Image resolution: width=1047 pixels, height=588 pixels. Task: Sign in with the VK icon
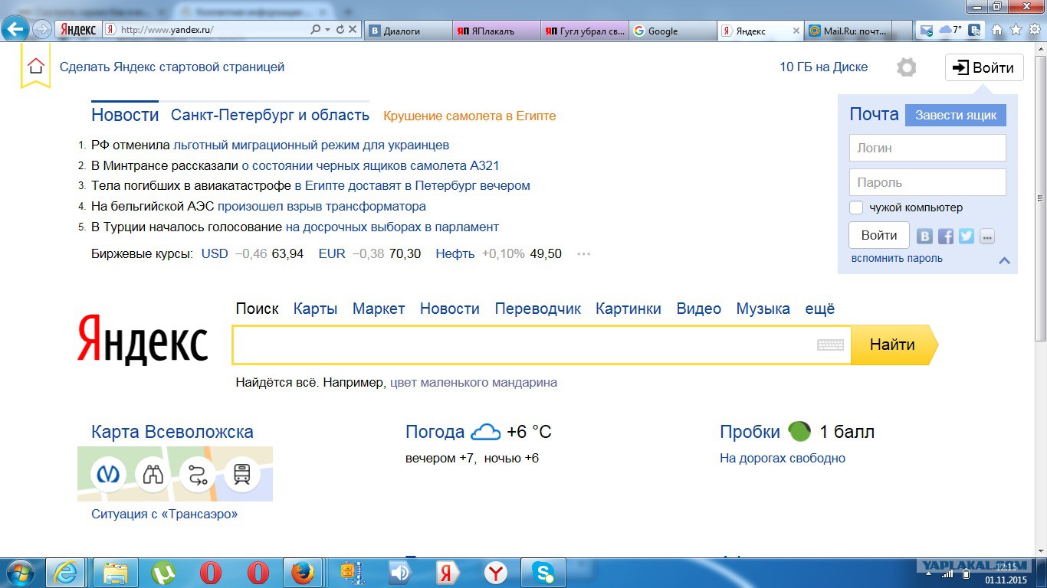tap(926, 236)
